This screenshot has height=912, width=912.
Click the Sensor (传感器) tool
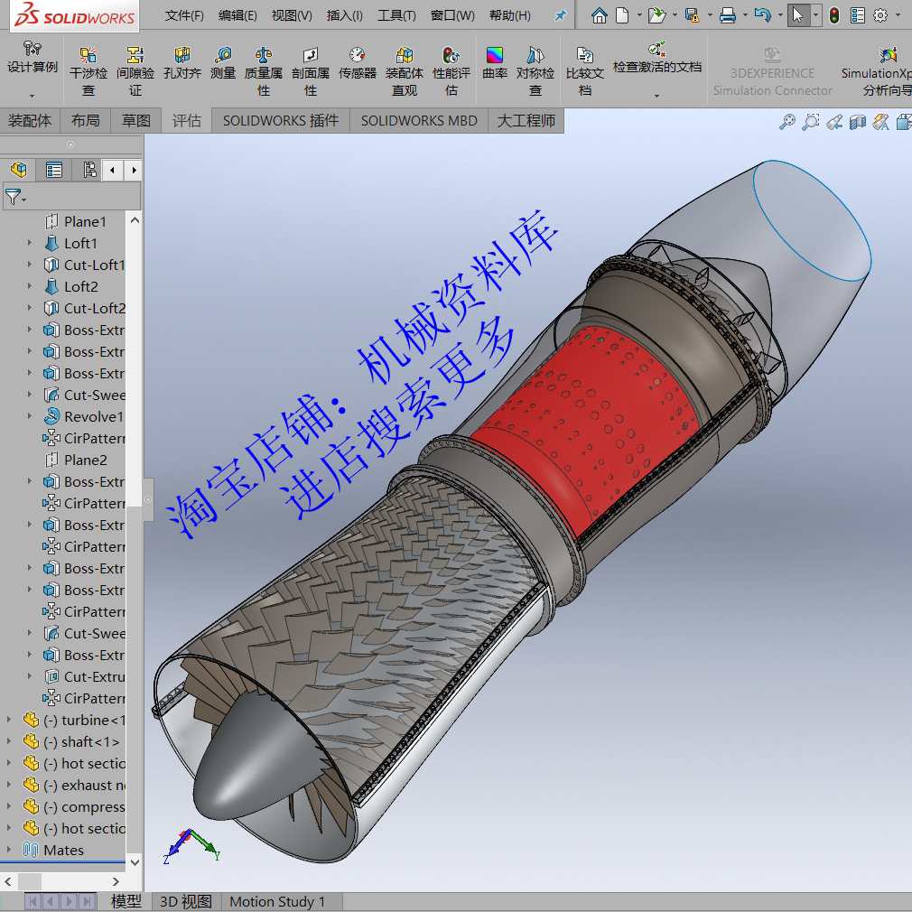tap(357, 63)
